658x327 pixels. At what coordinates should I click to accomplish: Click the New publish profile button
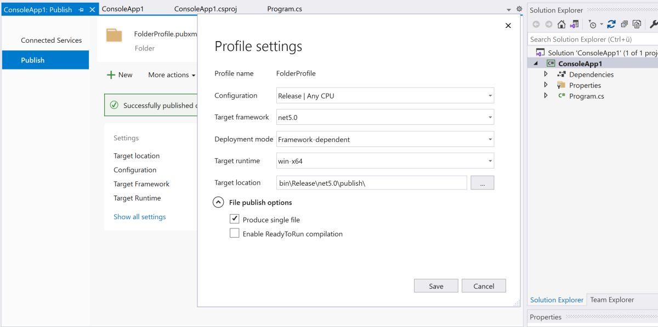tap(120, 75)
